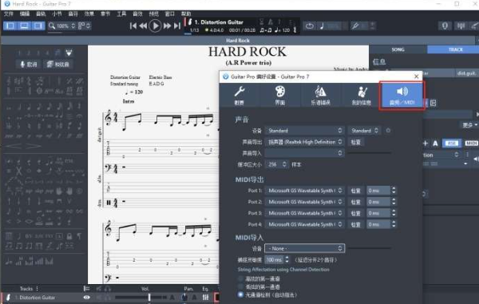Click the zoom magnifier icon
This screenshot has height=304, width=479.
(x=52, y=26)
